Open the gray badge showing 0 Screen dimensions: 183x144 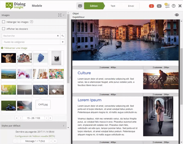click(159, 6)
